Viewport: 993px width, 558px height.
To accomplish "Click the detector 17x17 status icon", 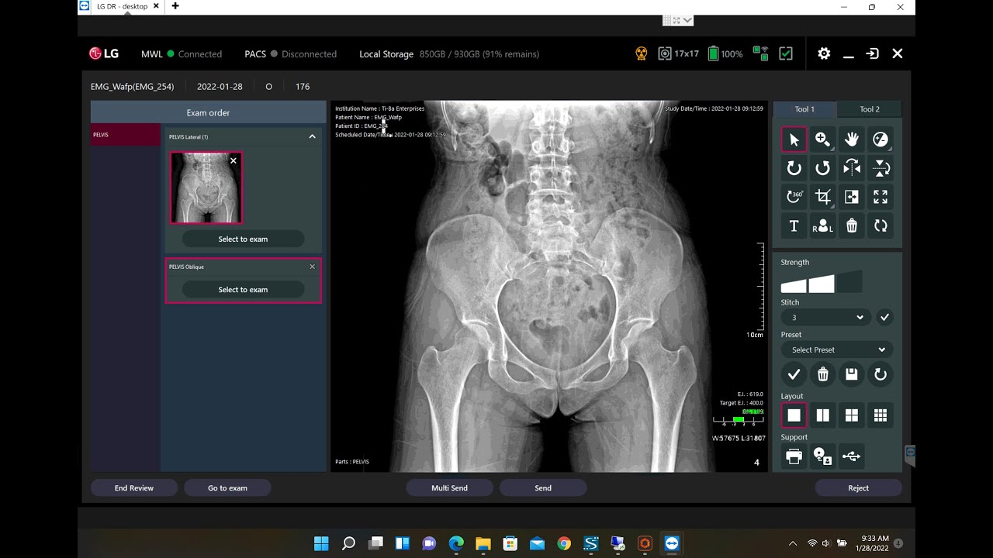I will [679, 53].
